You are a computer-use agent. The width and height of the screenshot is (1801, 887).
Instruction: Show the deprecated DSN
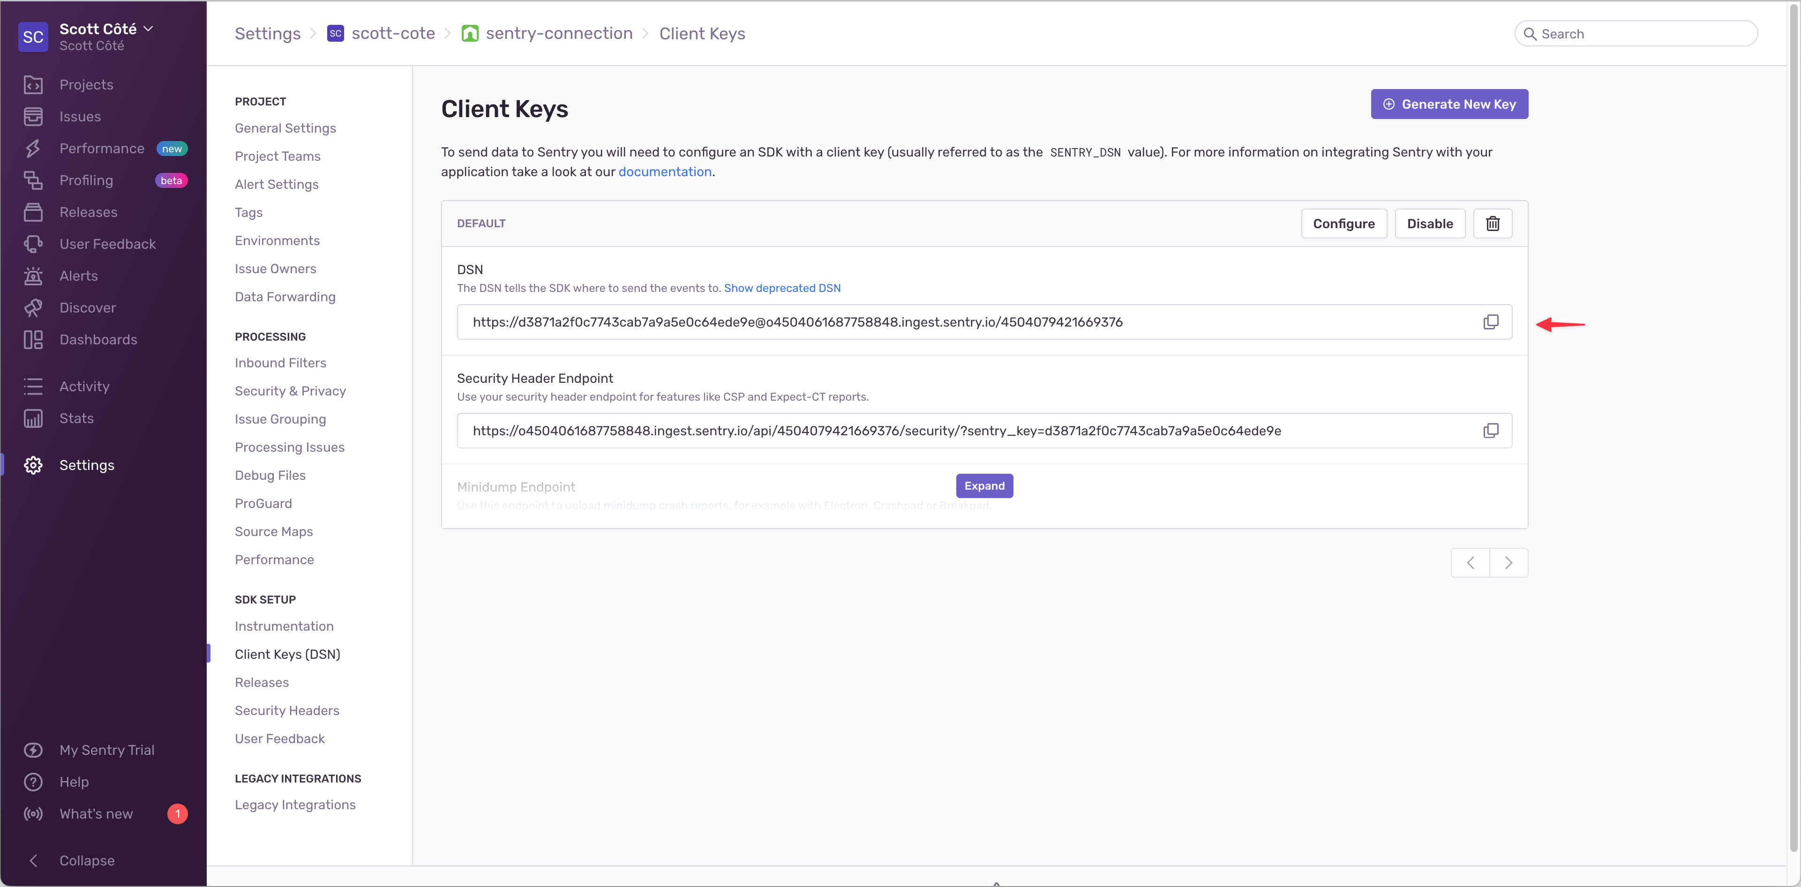click(x=782, y=288)
